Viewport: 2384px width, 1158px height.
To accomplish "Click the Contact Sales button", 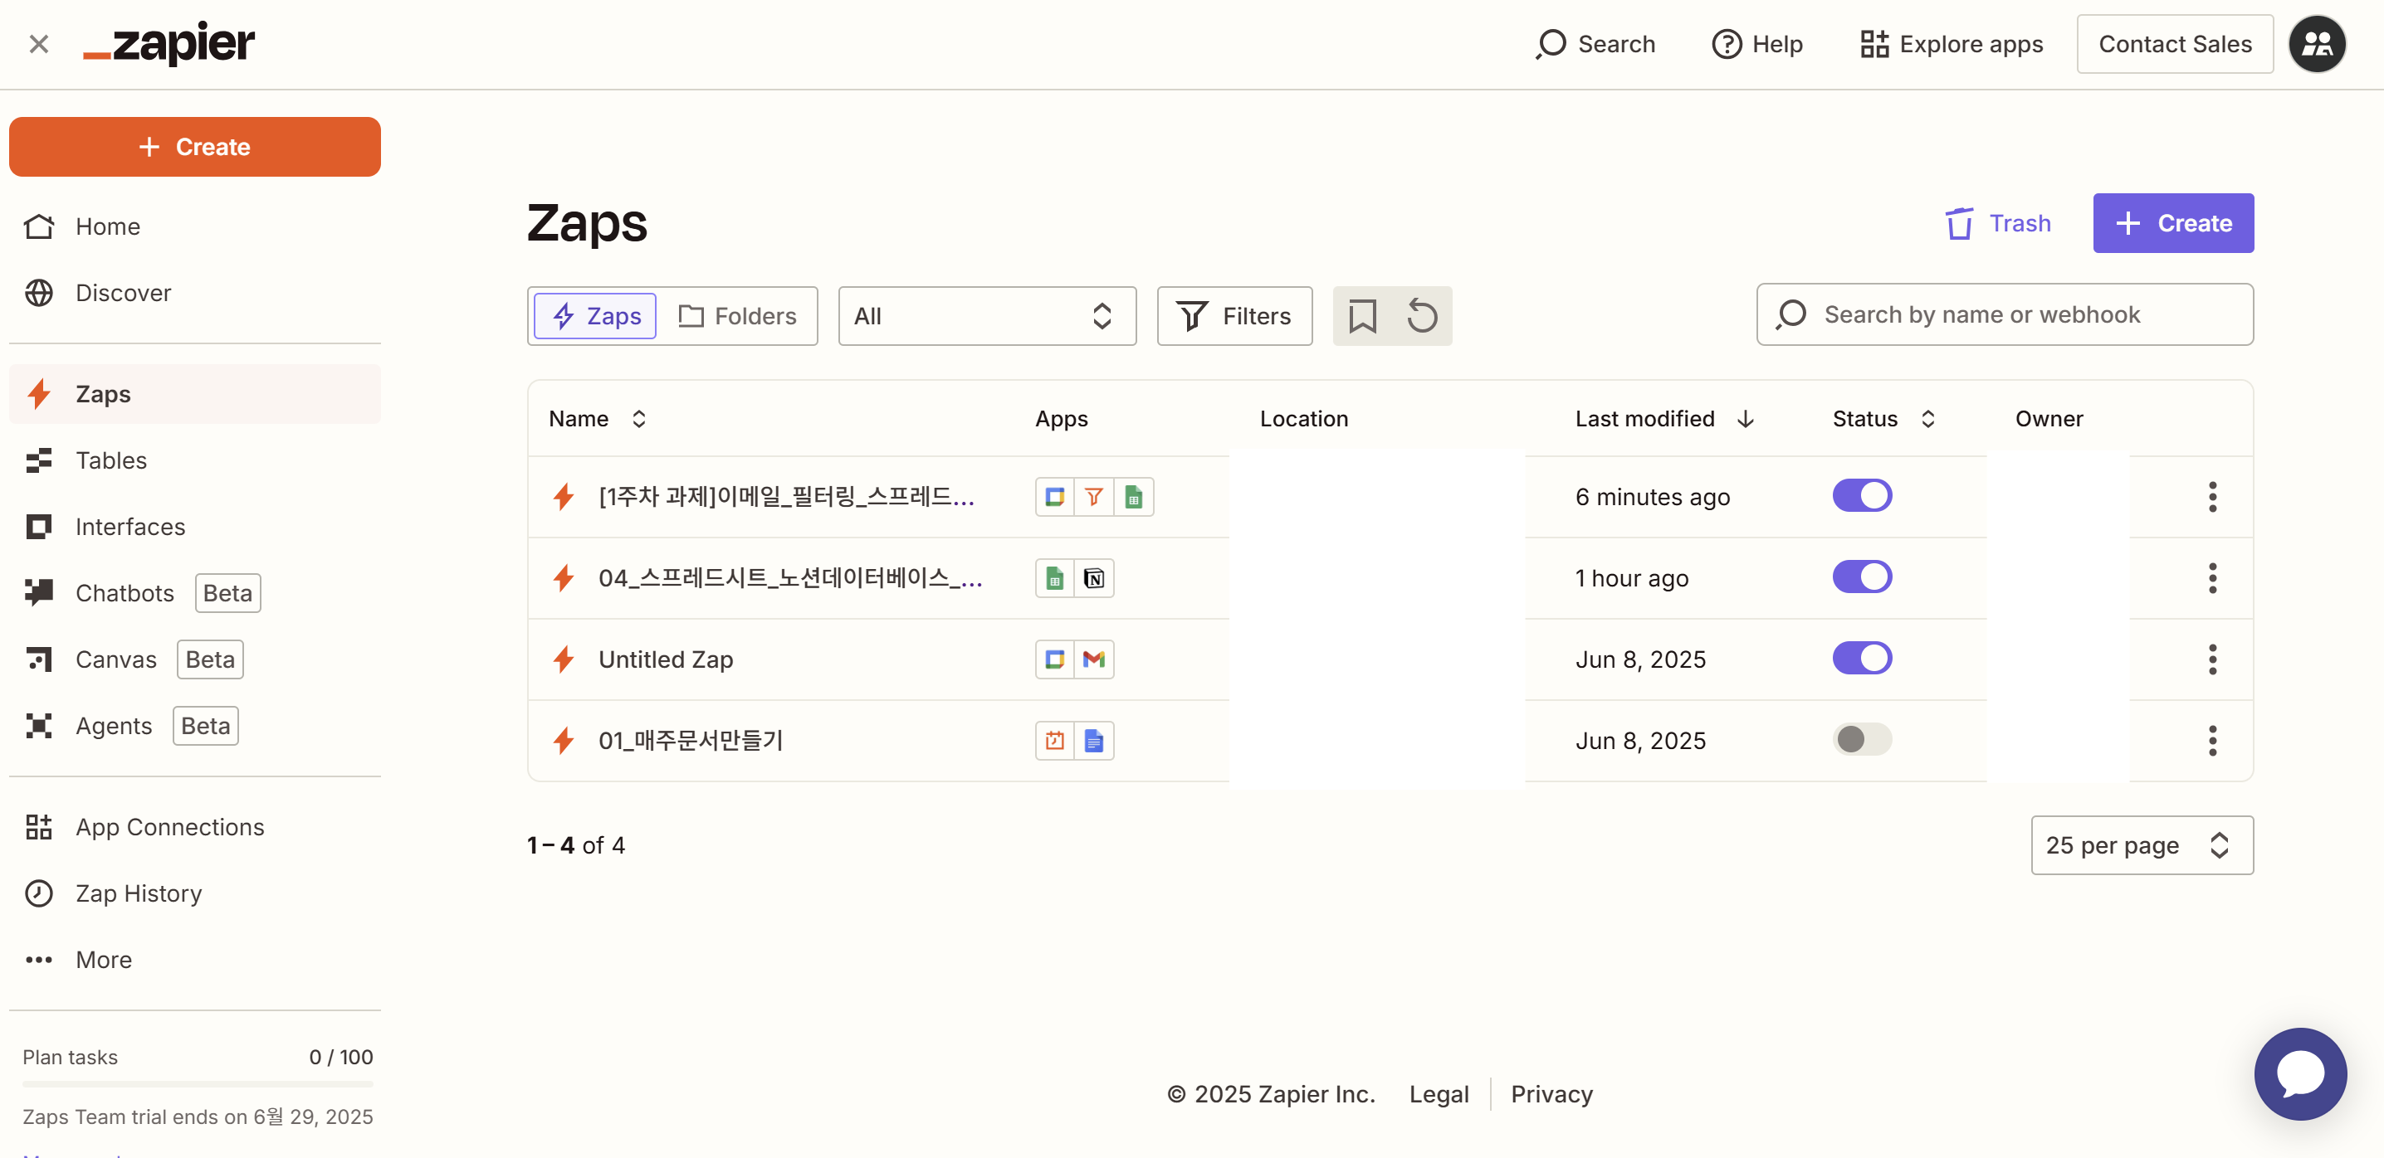I will click(2174, 43).
